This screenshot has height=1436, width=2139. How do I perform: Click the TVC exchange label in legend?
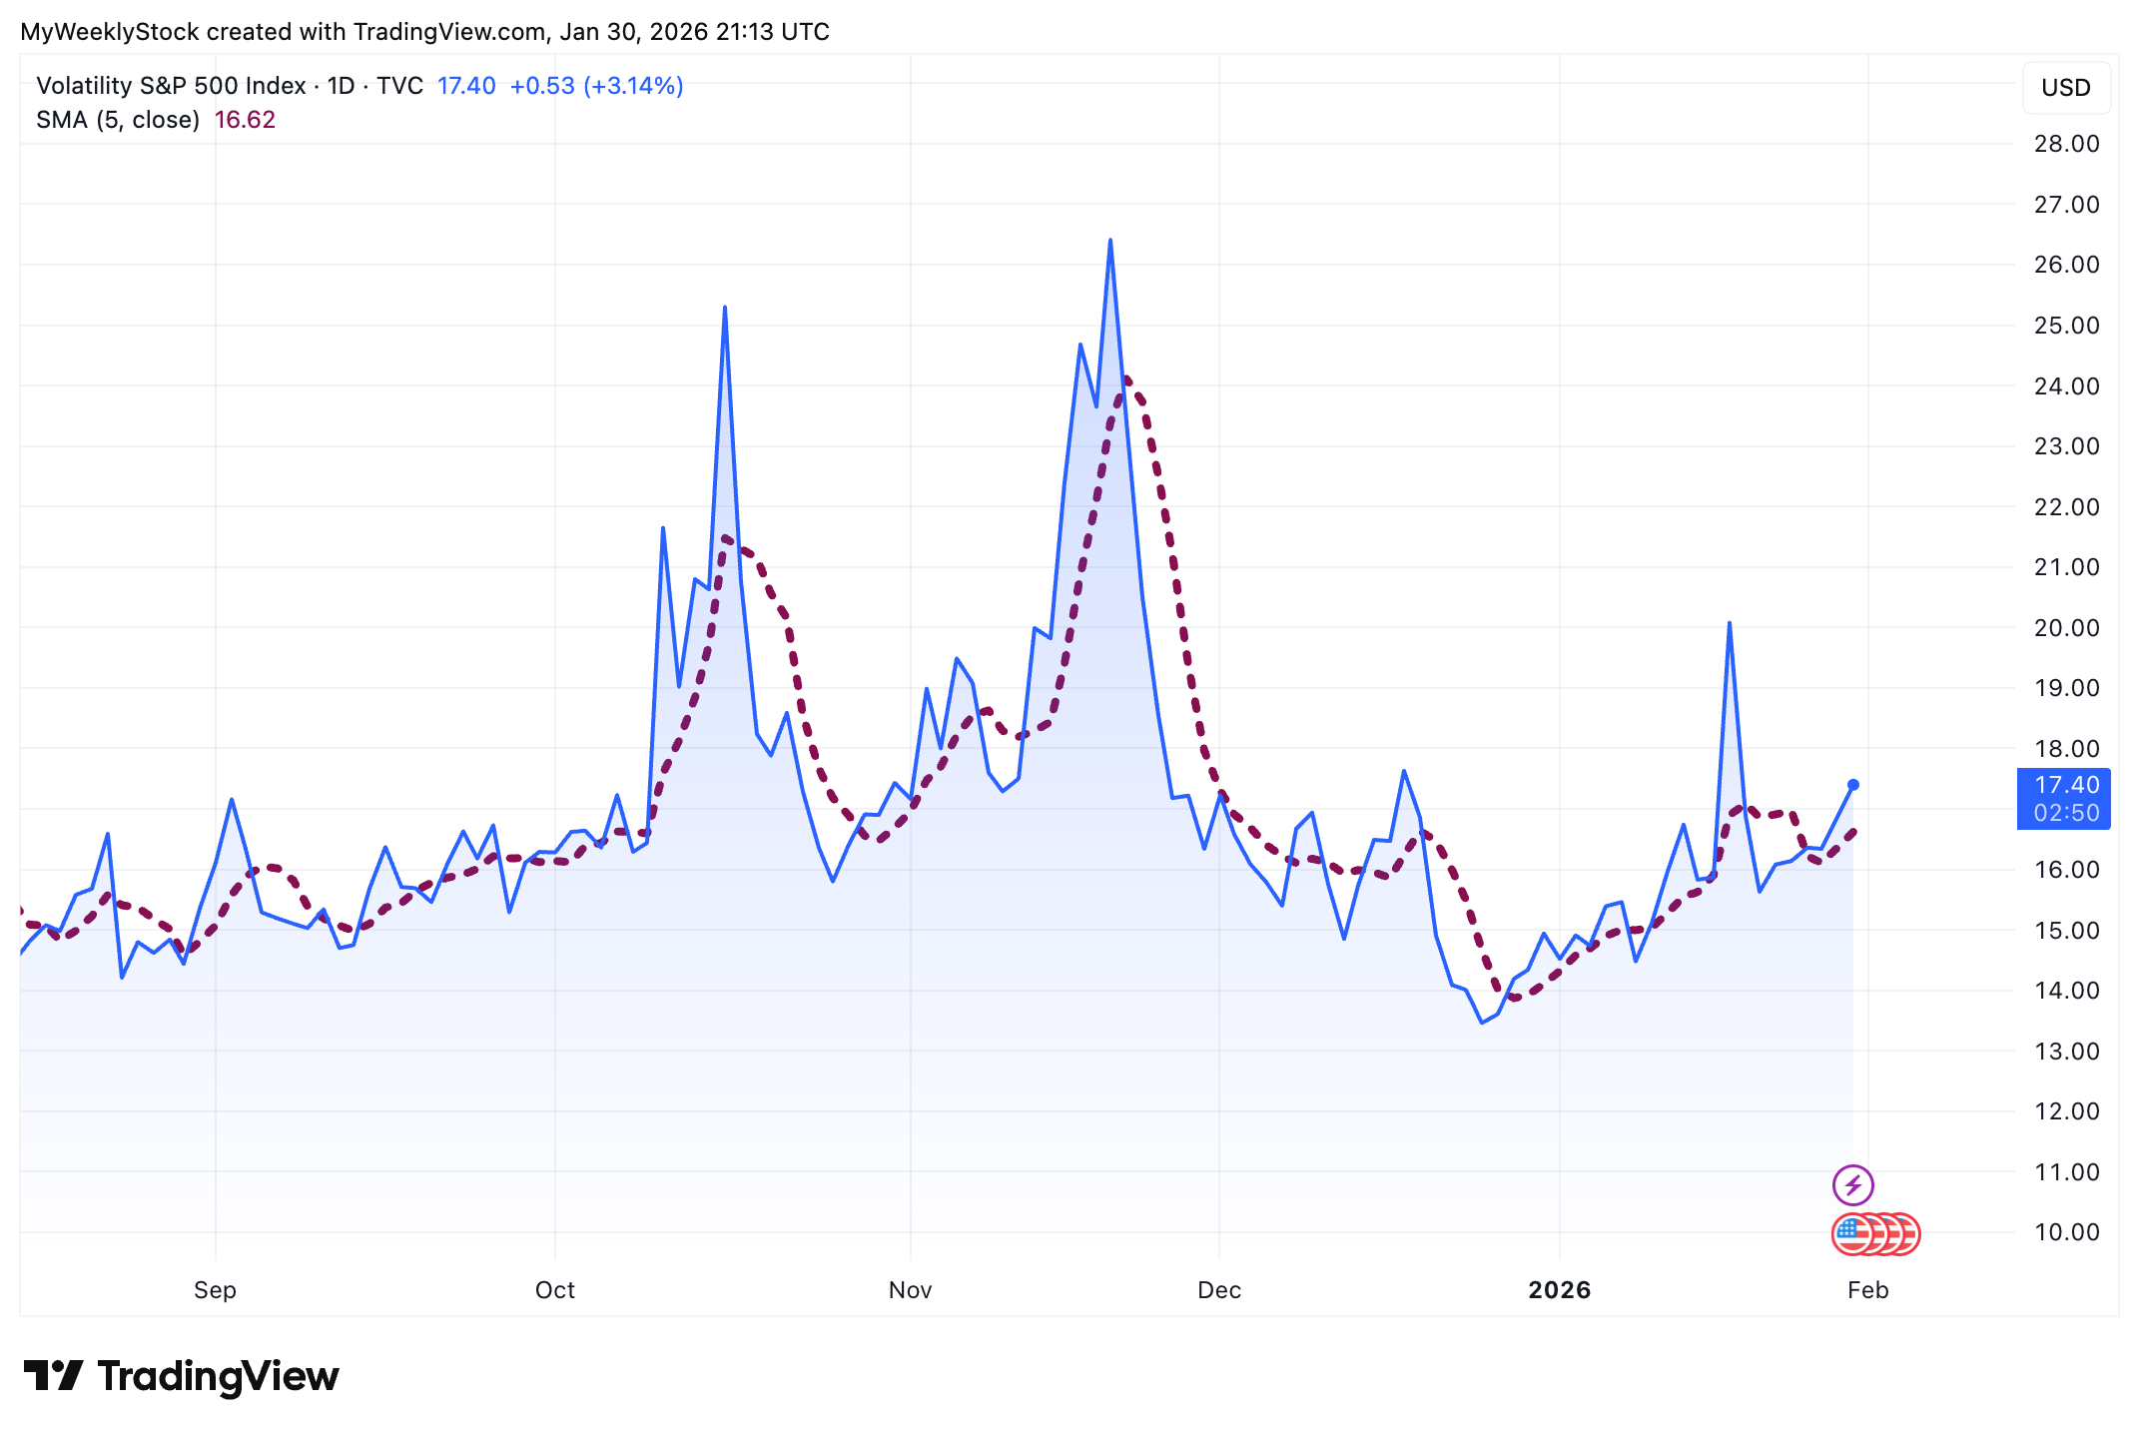click(399, 86)
